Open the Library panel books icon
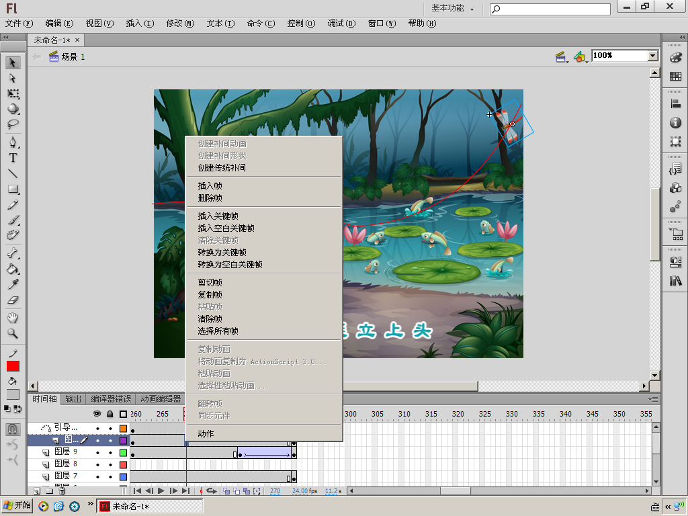Viewport: 688px width, 516px height. 676,280
